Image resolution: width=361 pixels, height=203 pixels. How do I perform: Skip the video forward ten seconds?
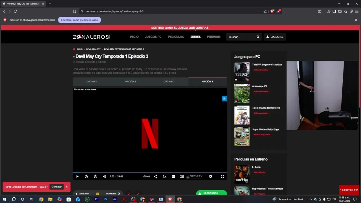point(95,176)
